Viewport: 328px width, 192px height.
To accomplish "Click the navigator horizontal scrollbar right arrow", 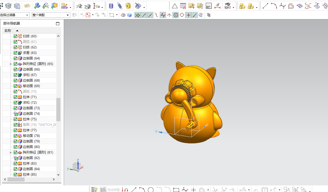I will pos(54,179).
